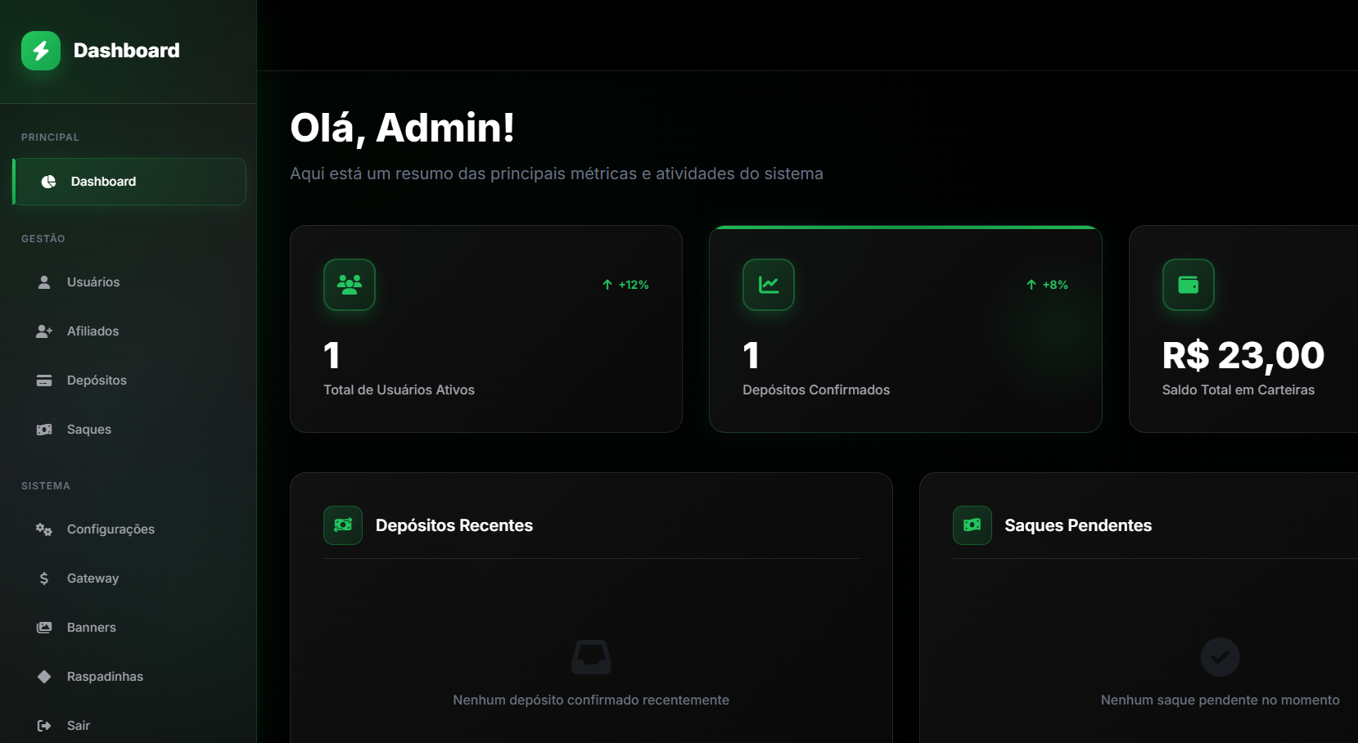Navigate to Depósitos in sidebar
Screen dimensions: 1358x743
coord(96,381)
